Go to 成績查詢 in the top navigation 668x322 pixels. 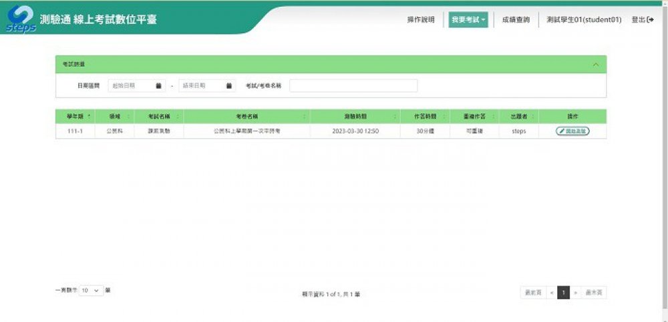[x=516, y=20]
